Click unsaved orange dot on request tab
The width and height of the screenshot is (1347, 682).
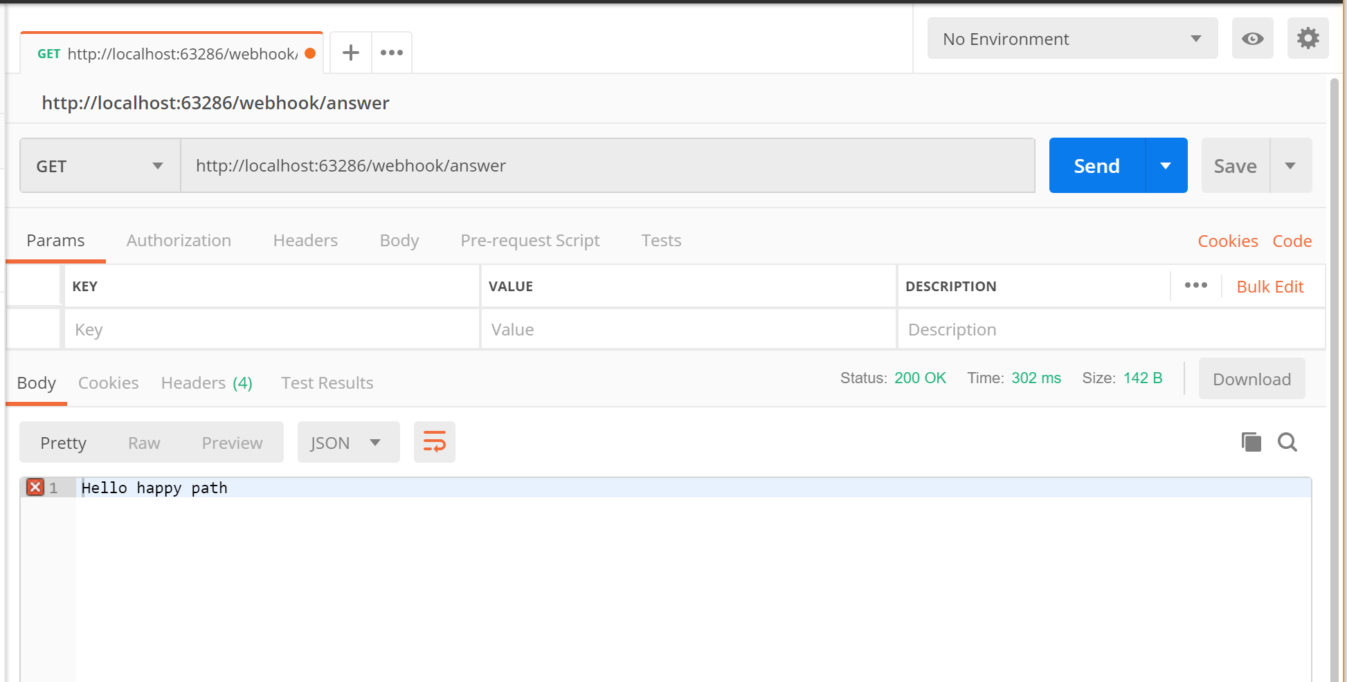(311, 53)
